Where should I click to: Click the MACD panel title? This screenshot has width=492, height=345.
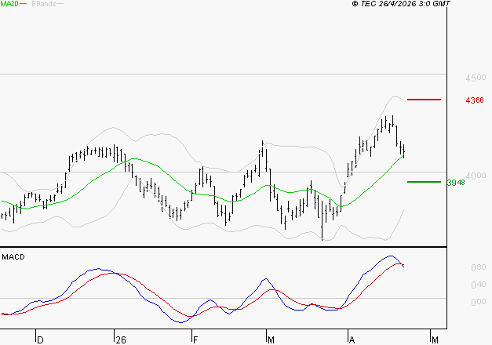point(13,257)
